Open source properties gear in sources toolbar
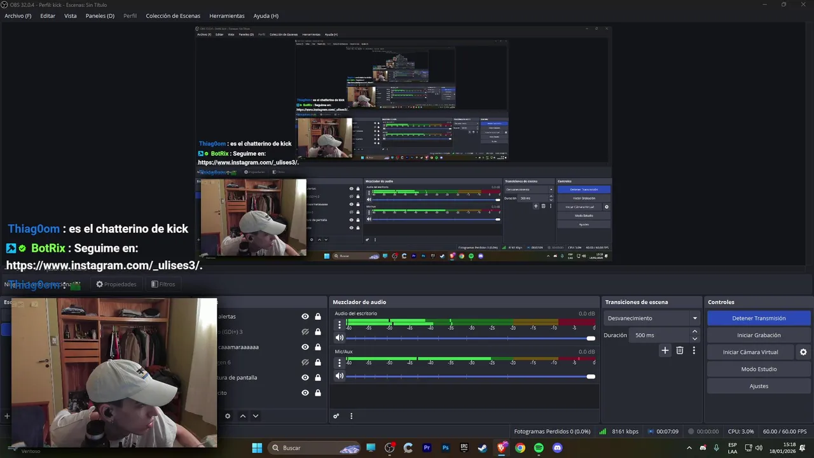The height and width of the screenshot is (458, 814). click(228, 416)
